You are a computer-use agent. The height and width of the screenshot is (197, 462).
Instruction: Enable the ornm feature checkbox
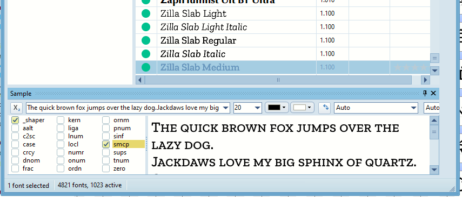[x=106, y=120]
